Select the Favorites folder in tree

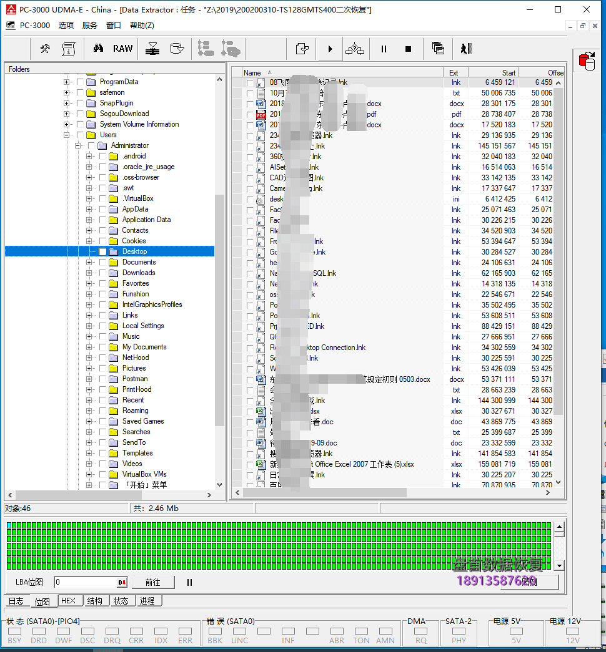coord(136,283)
